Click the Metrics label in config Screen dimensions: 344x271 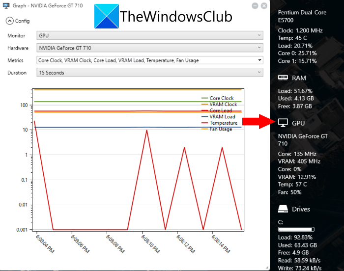pyautogui.click(x=15, y=60)
